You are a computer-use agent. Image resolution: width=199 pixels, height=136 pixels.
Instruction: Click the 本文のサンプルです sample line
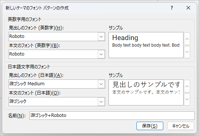[x=146, y=92]
